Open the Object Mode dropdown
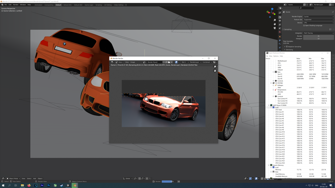Screen dimensions: 335x188 13,179
